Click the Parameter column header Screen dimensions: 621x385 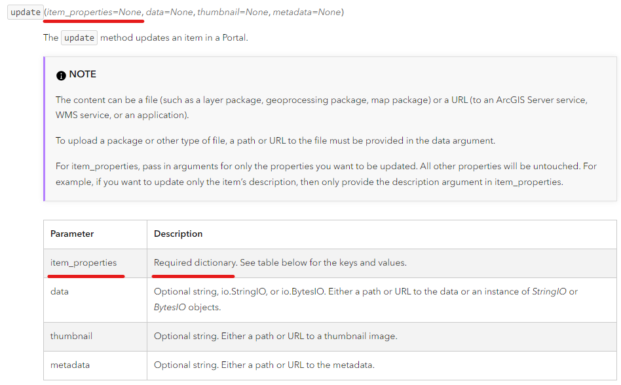tap(72, 233)
